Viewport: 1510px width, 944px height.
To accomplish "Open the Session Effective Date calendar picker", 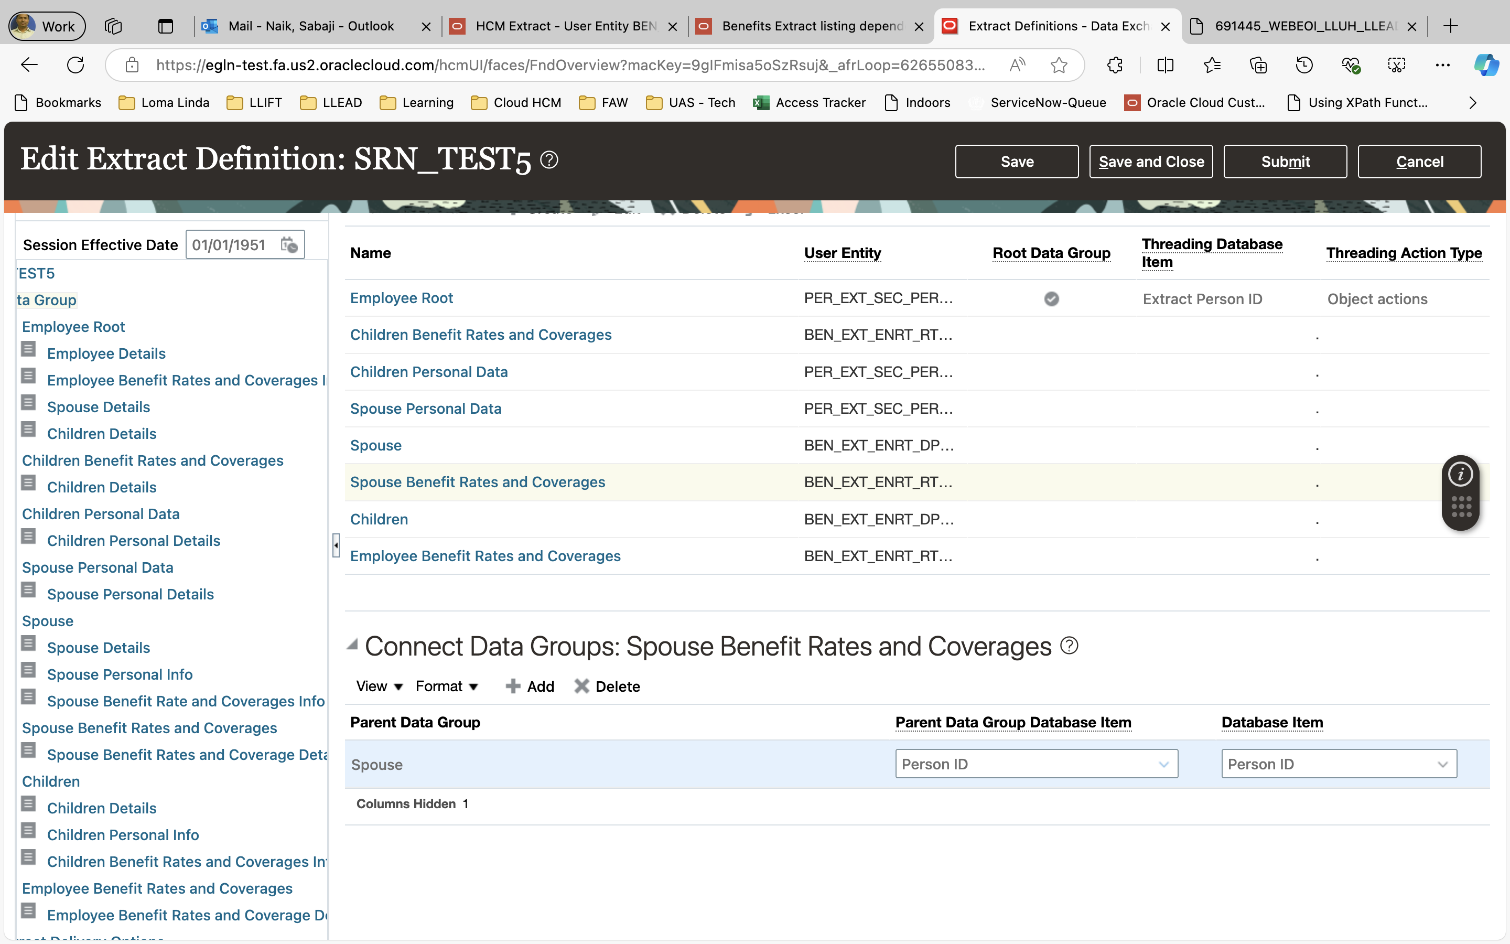I will (x=288, y=245).
